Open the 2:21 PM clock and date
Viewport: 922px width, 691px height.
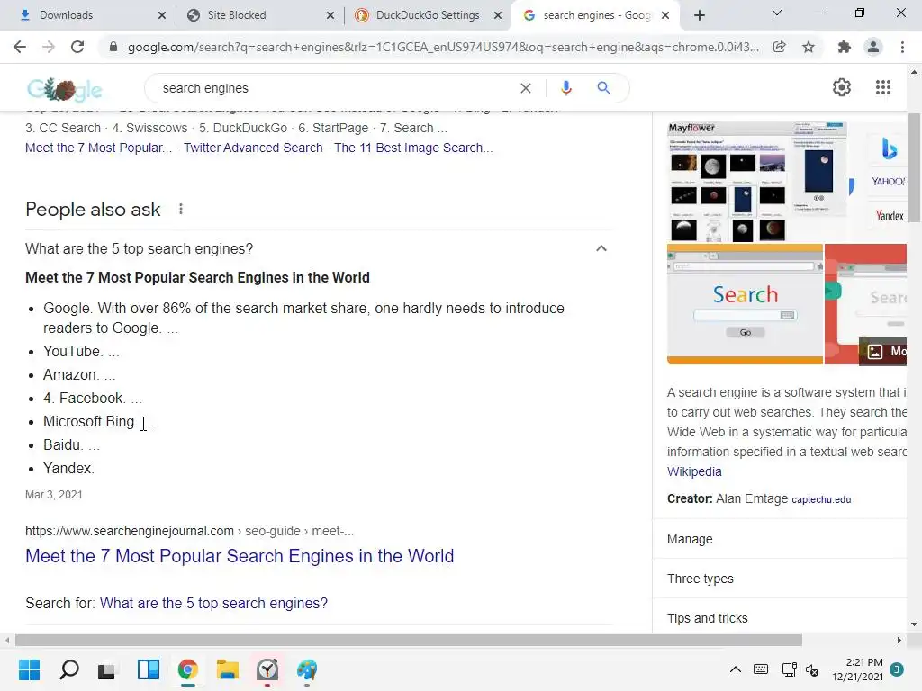(857, 669)
